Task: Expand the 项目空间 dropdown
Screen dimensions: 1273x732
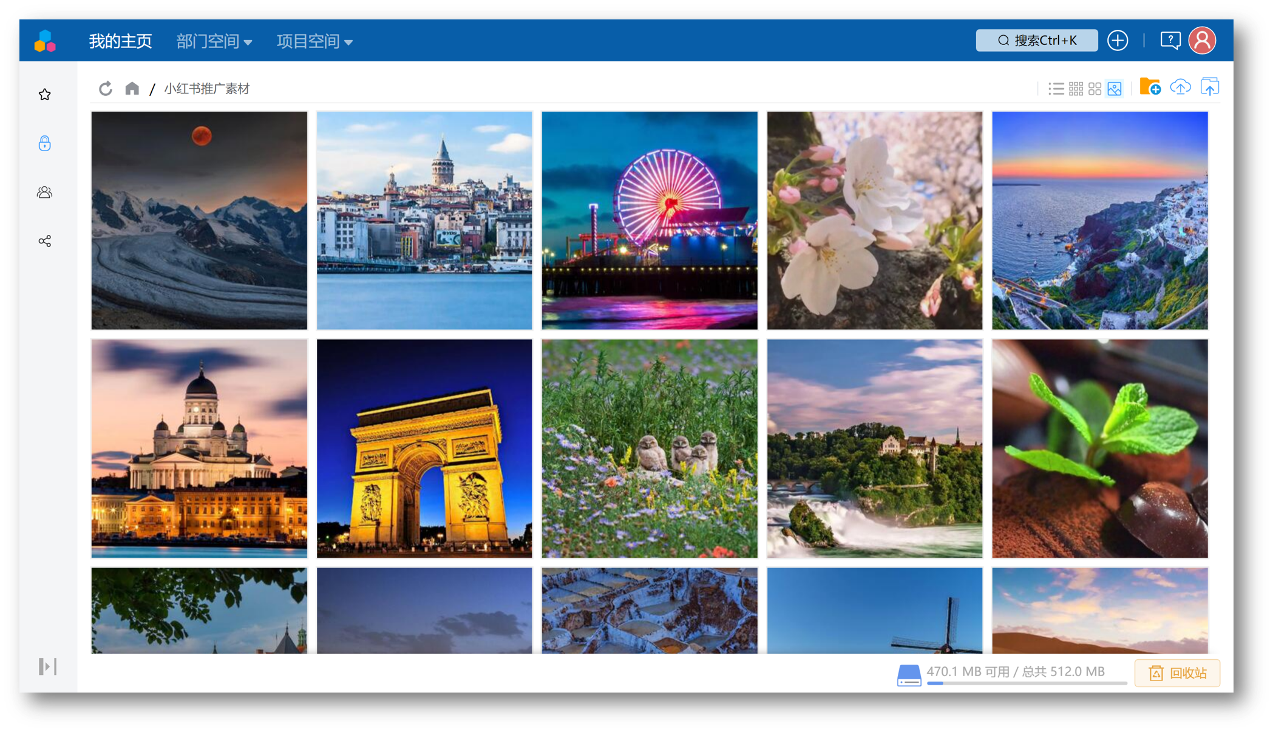Action: [x=314, y=41]
